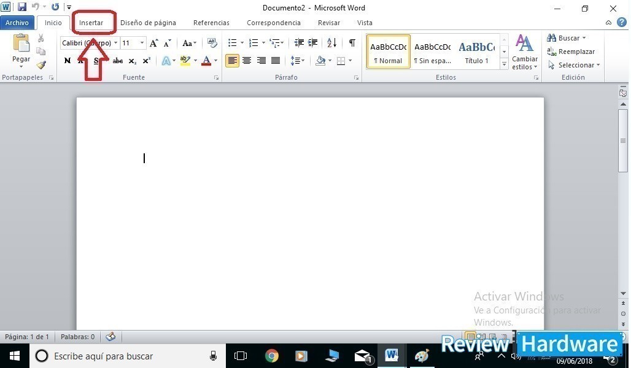Increase the paragraph indent
Viewport: 631px width, 368px height.
pyautogui.click(x=312, y=43)
